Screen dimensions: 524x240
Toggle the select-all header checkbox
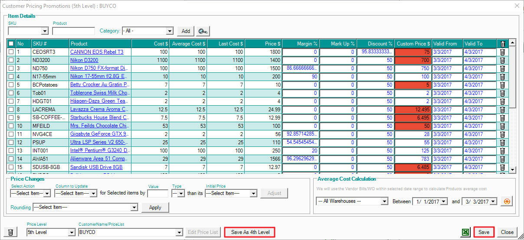[11, 44]
